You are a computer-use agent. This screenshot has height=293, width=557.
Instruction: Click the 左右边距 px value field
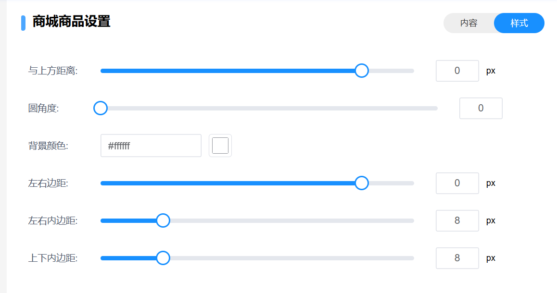(457, 183)
